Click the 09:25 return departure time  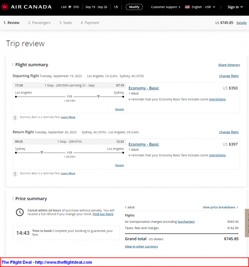coord(19,142)
